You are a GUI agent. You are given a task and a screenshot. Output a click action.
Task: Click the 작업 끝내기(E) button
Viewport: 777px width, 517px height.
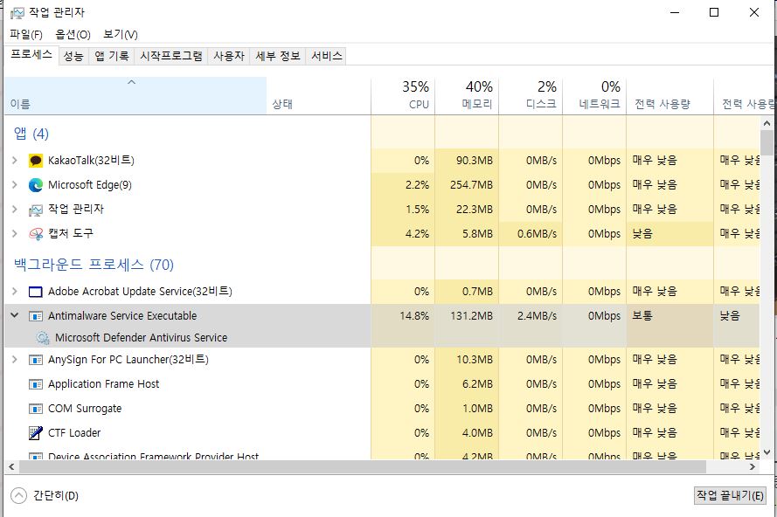pyautogui.click(x=730, y=495)
